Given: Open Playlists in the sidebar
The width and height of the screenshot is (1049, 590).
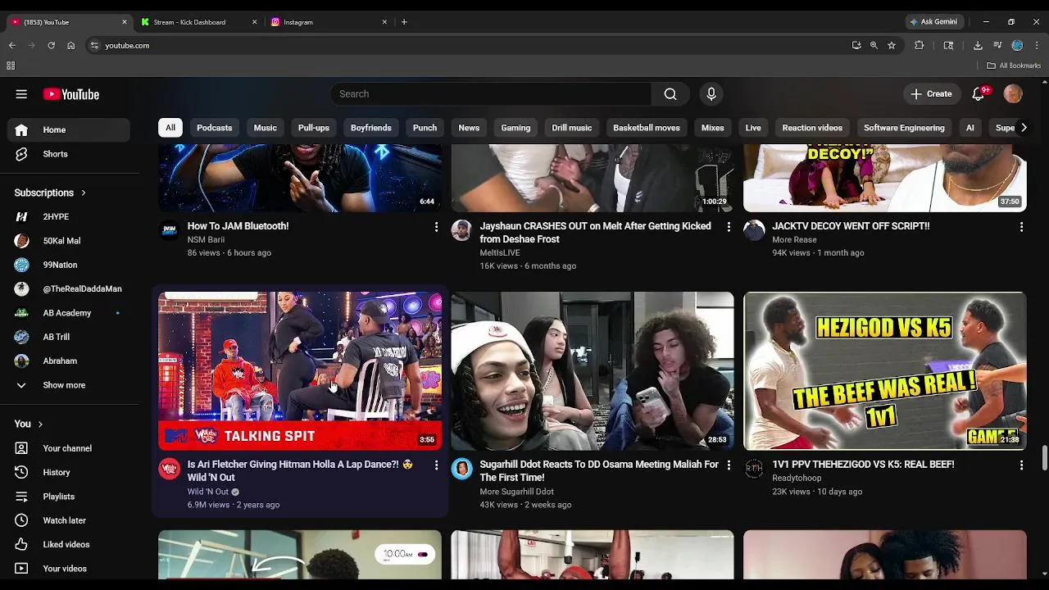Looking at the screenshot, I should coord(69,497).
